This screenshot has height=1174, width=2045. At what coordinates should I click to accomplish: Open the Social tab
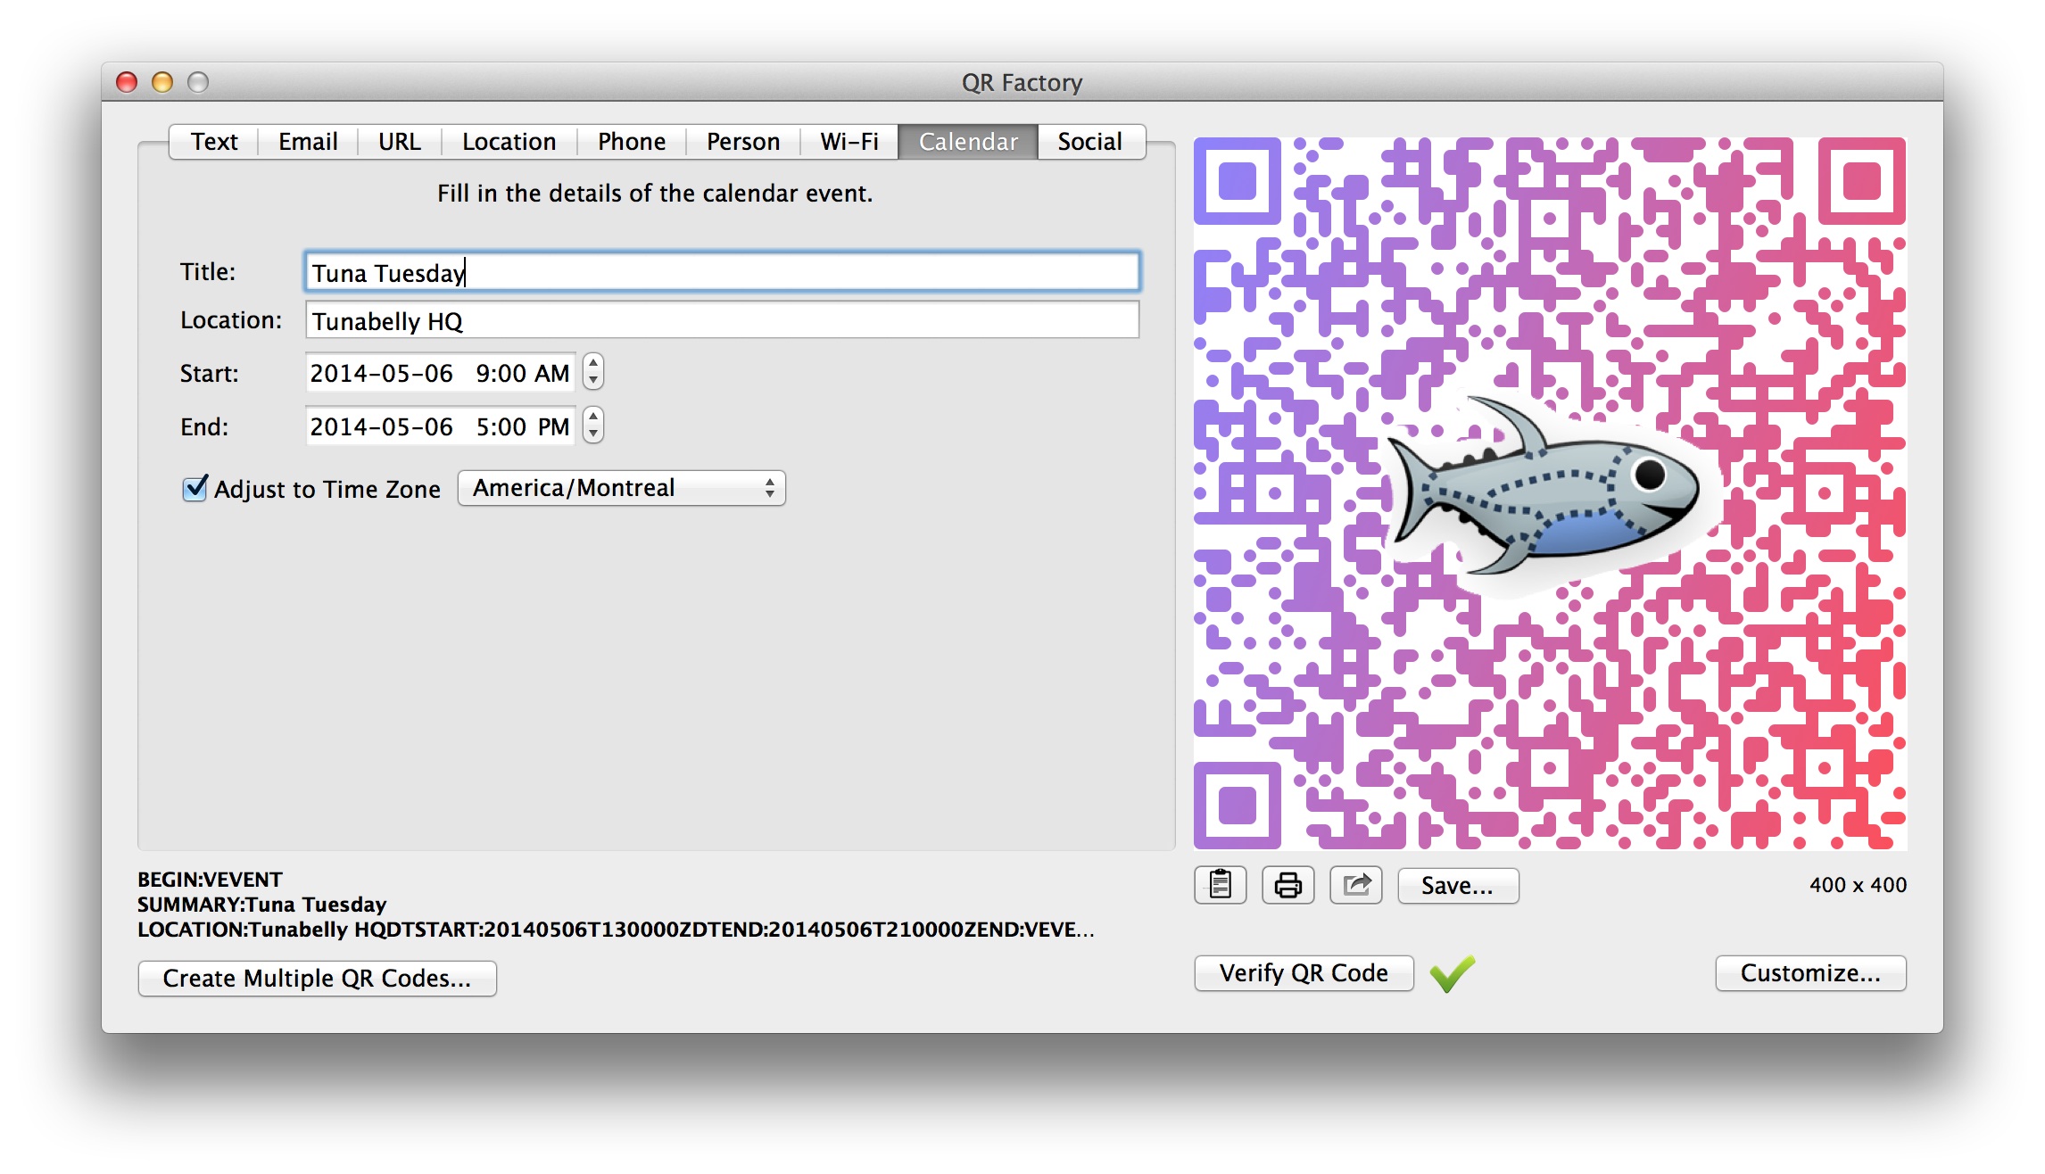1090,141
